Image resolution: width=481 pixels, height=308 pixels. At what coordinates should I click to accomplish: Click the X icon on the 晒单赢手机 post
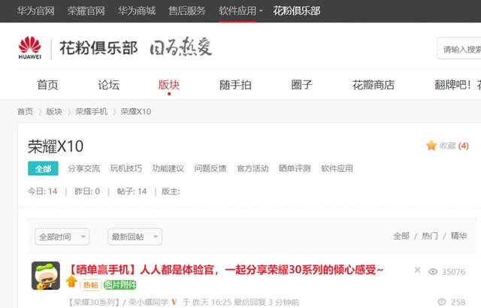[x=417, y=270]
